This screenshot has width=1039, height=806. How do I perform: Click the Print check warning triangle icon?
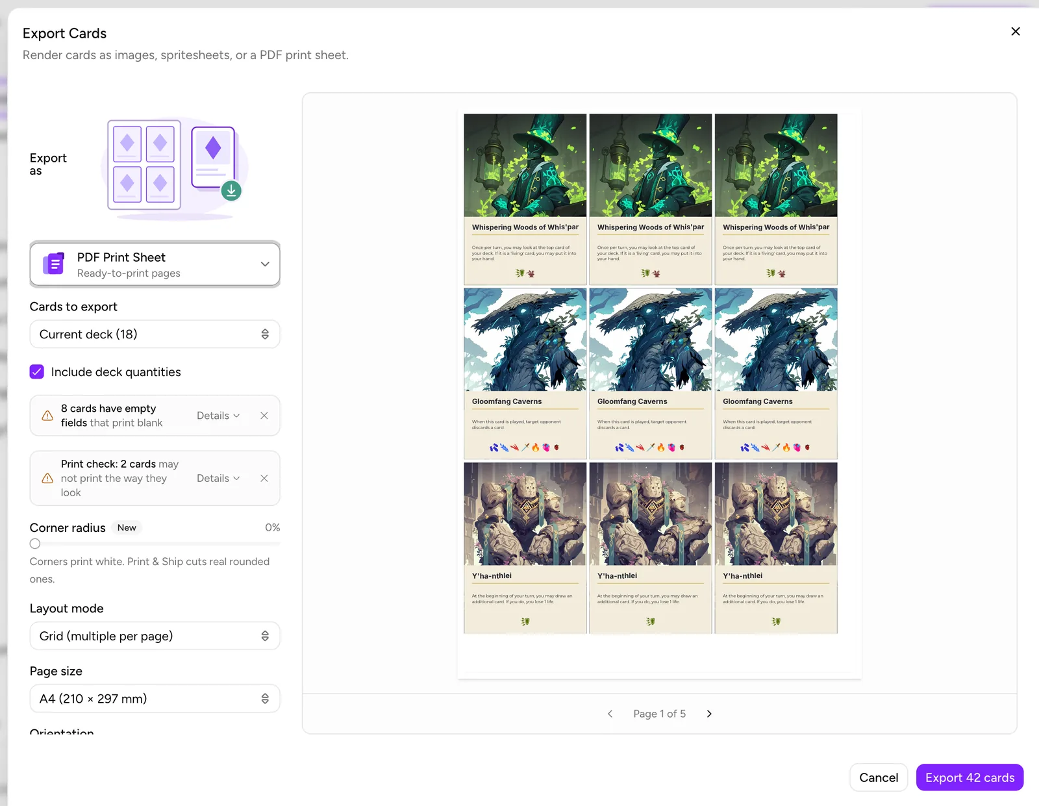pos(47,478)
